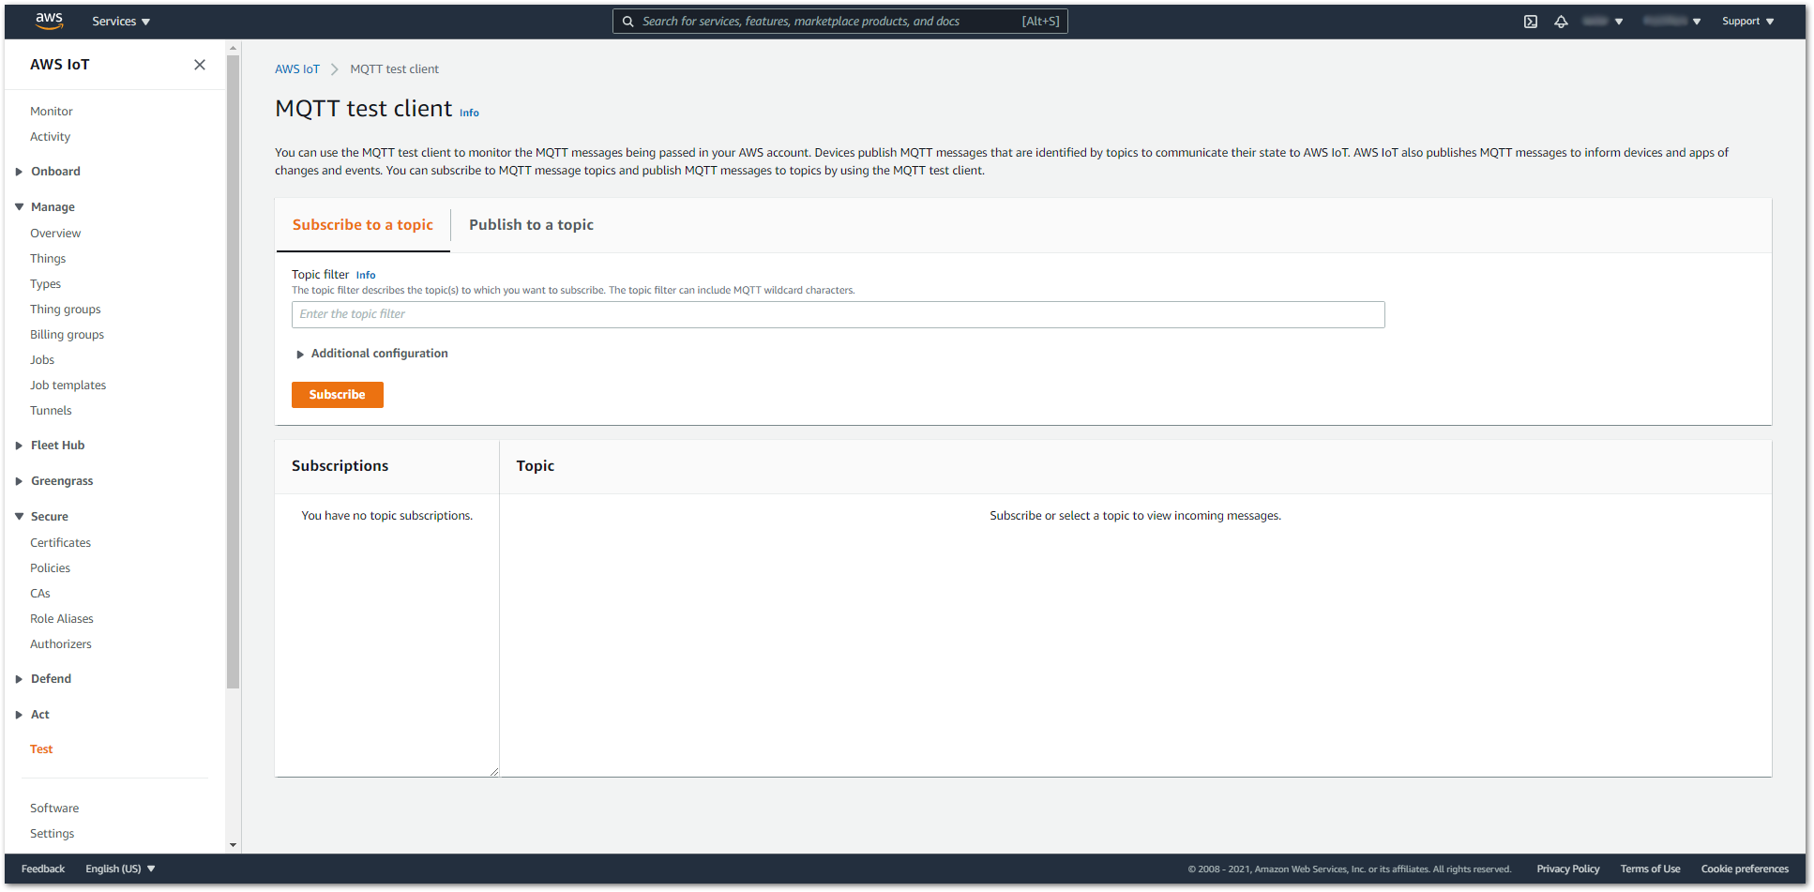Expand the Onboard sidebar section
This screenshot has height=892, width=1814.
pyautogui.click(x=55, y=171)
